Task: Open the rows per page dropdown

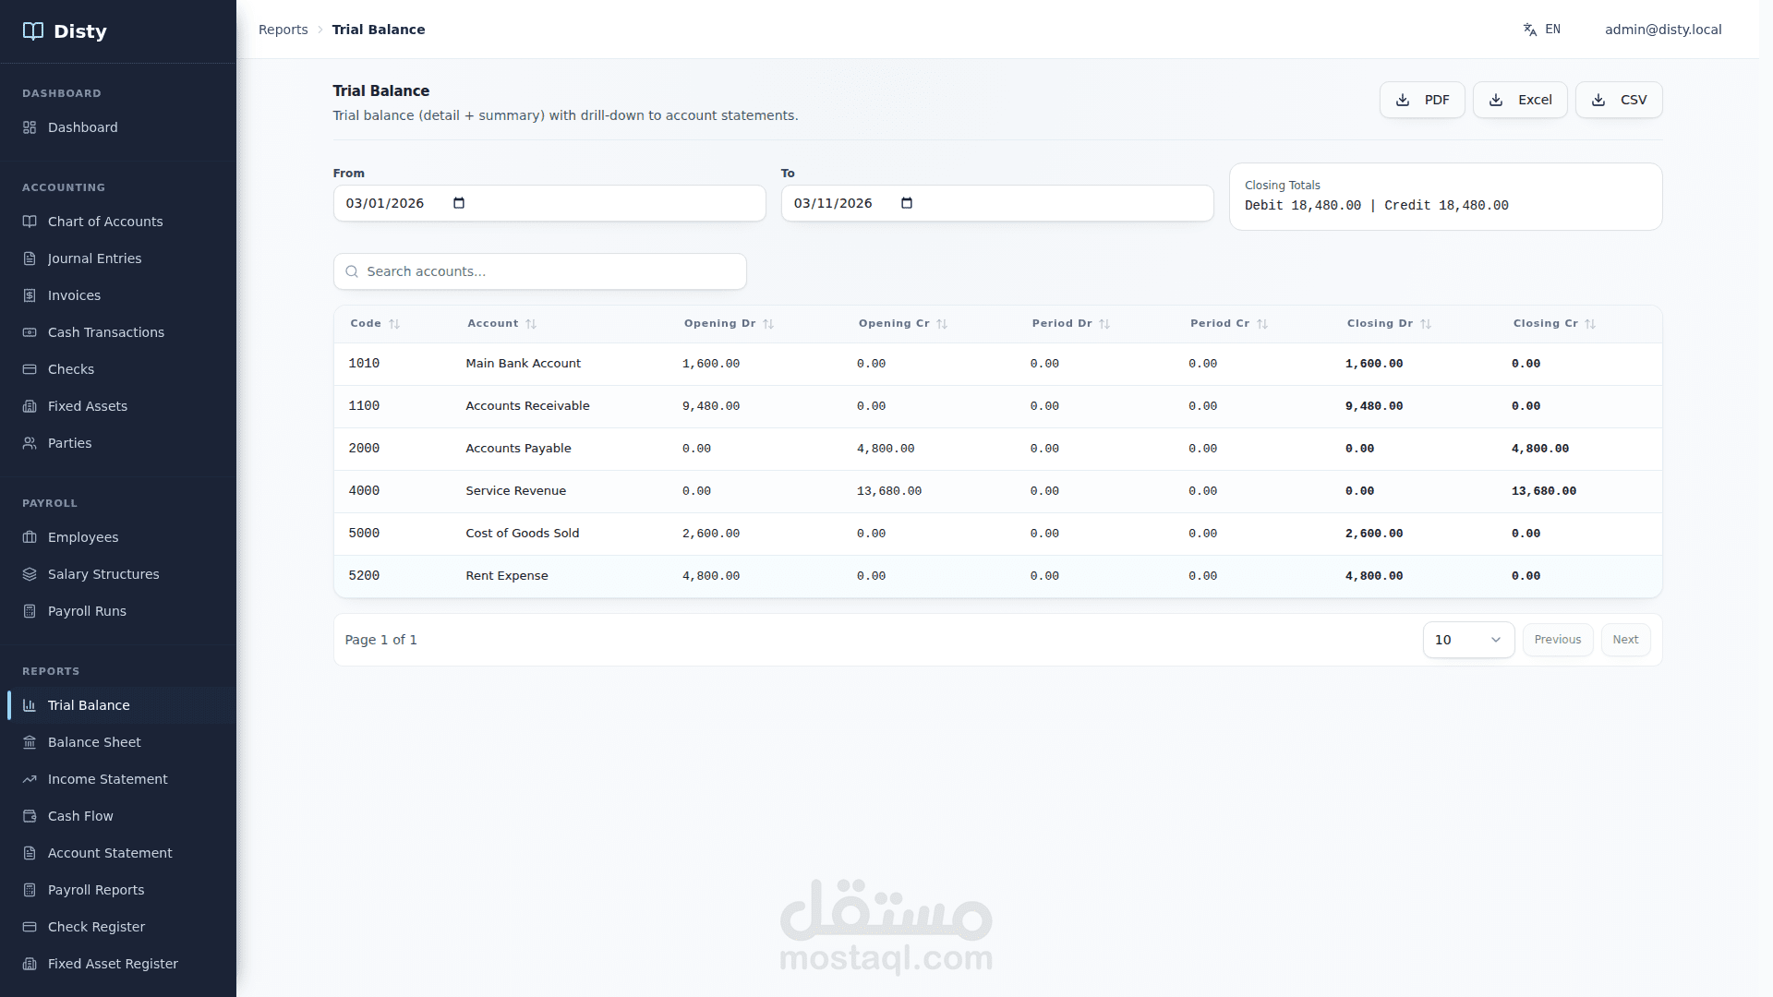Action: [1468, 640]
